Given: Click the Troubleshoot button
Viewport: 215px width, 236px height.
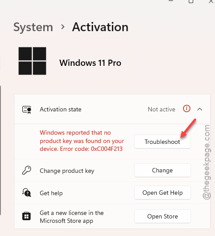Looking at the screenshot, I should click(x=163, y=142).
